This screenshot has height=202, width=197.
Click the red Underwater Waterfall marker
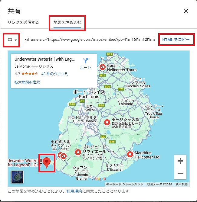pos(47,162)
